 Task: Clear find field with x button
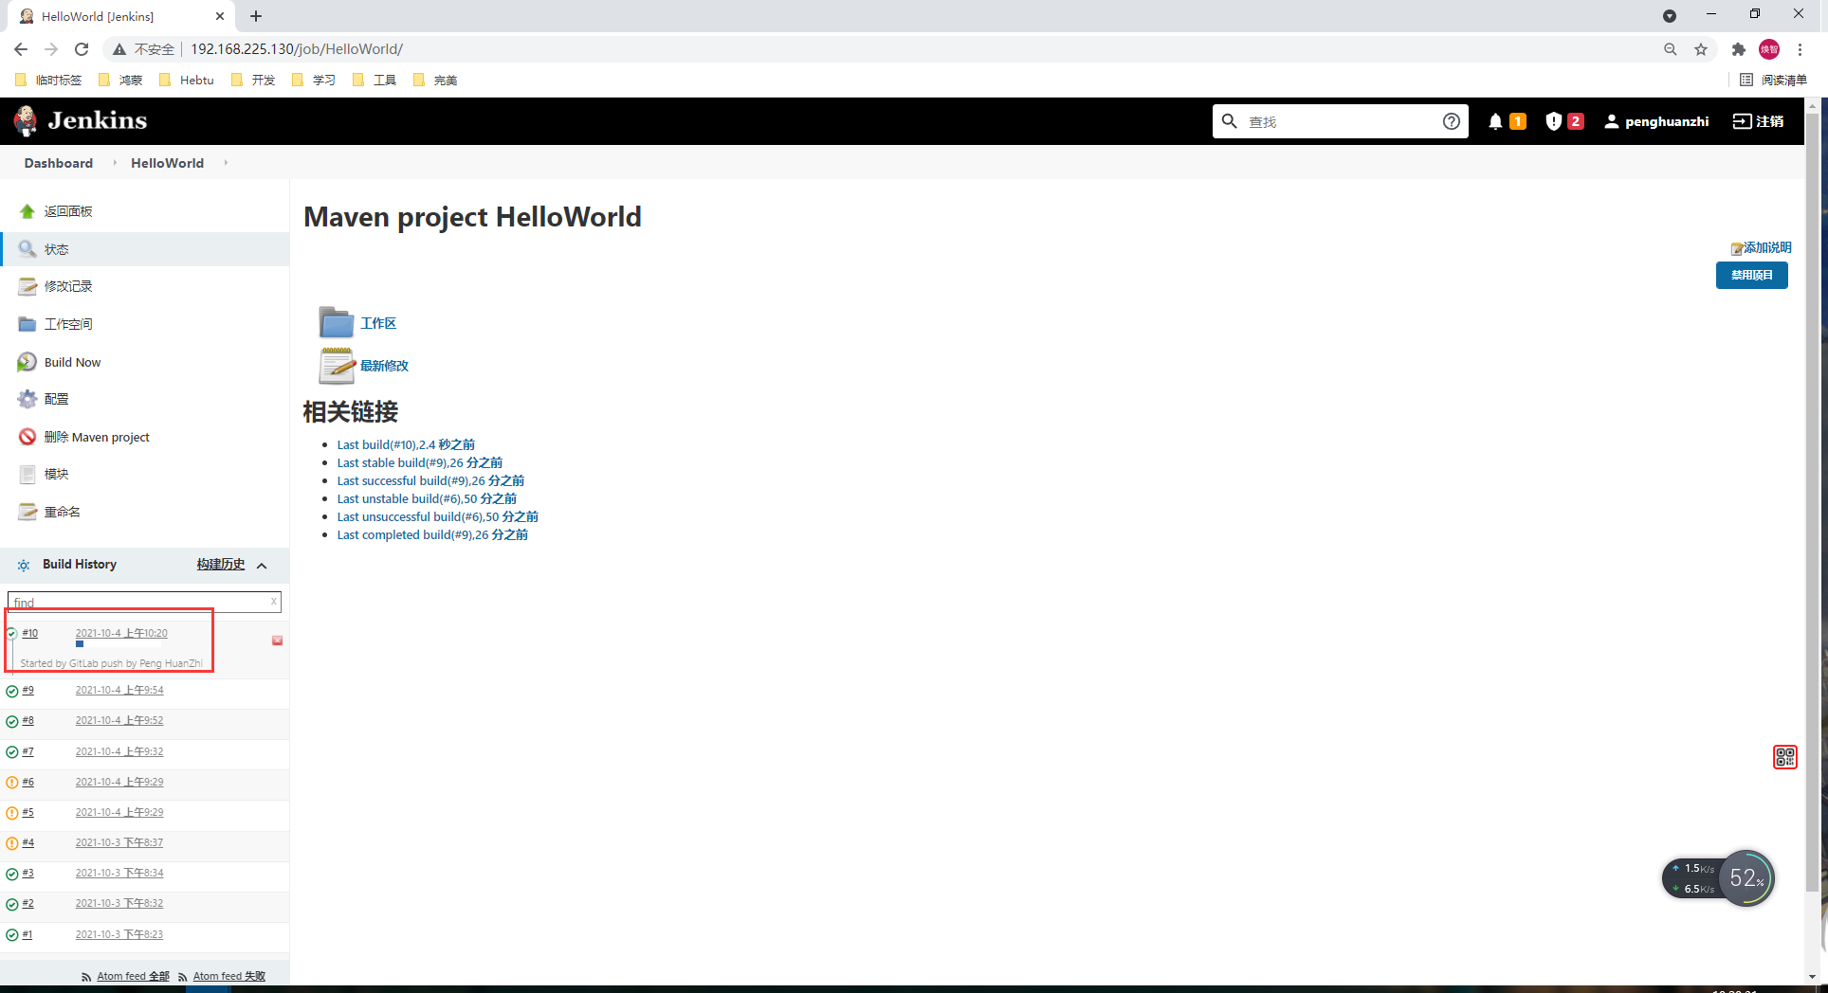pos(274,601)
